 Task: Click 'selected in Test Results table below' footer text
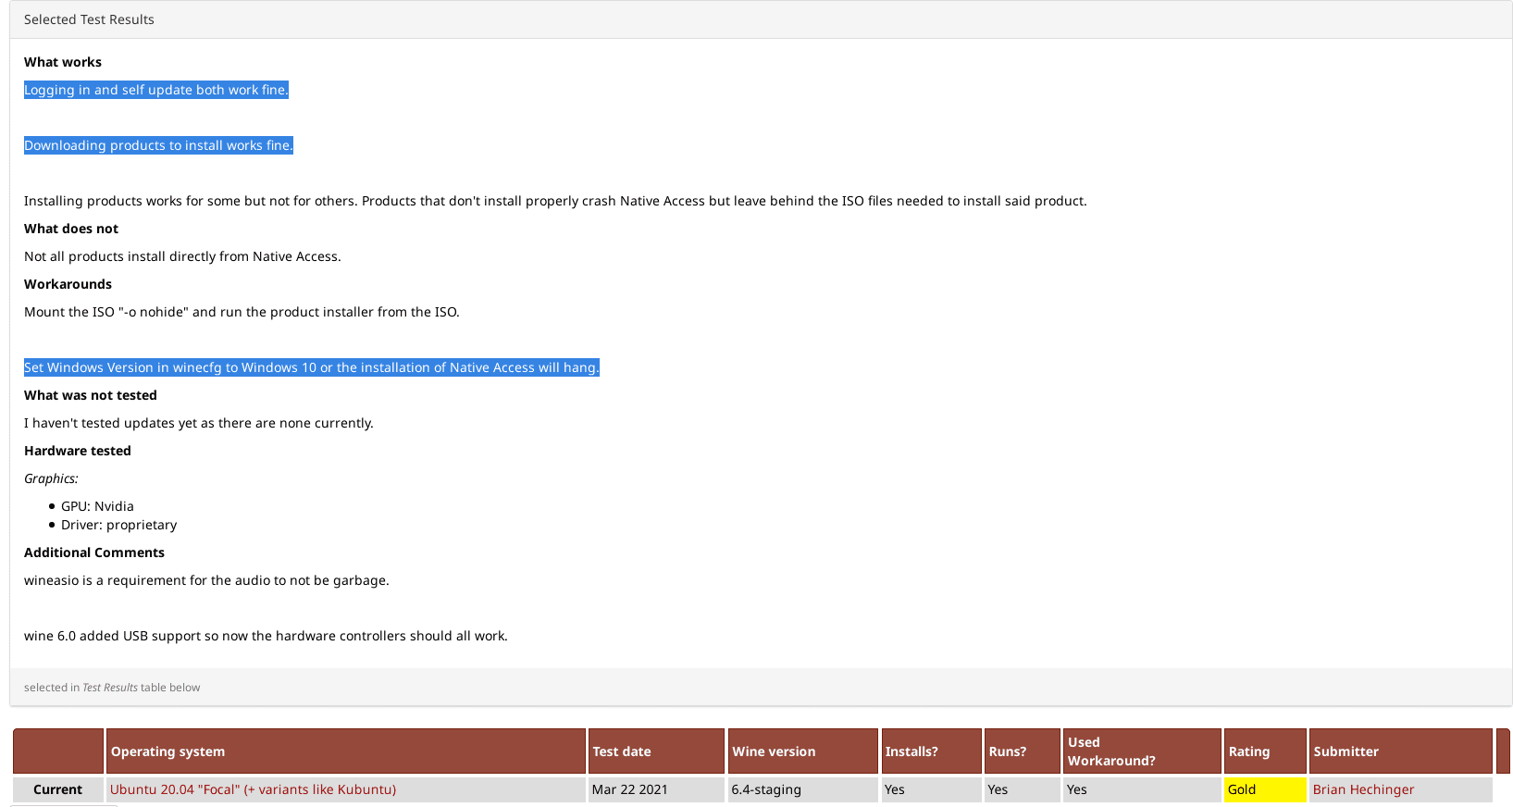click(x=111, y=688)
